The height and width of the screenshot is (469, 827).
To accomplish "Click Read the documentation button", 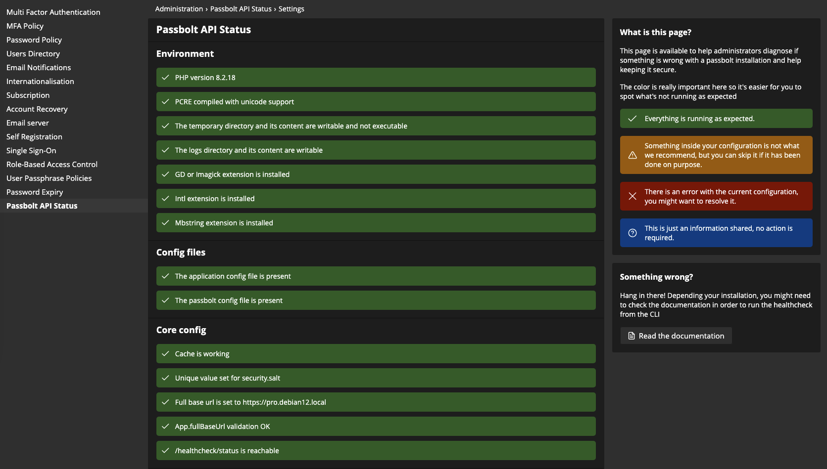I will [676, 336].
